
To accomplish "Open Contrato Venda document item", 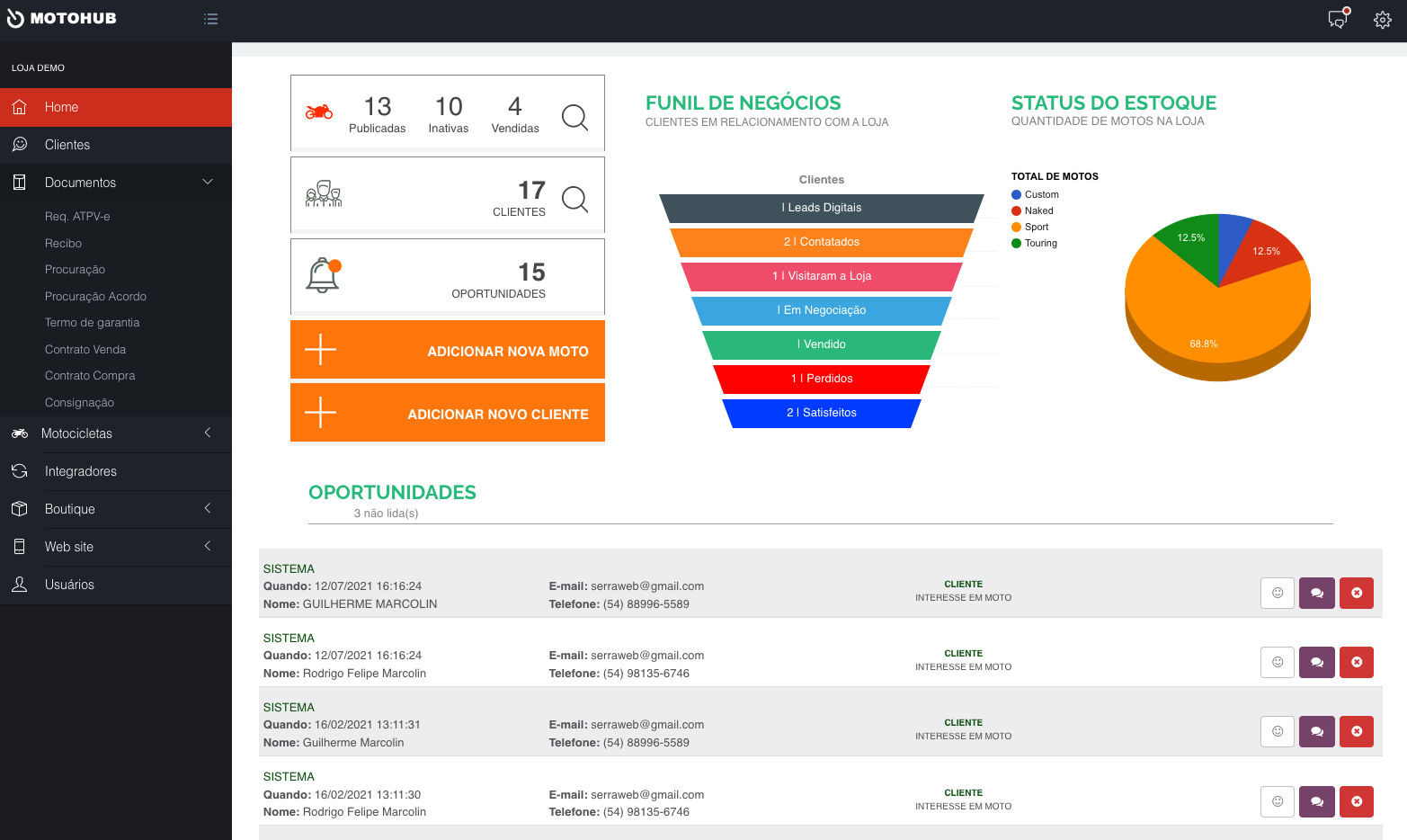I will click(85, 350).
